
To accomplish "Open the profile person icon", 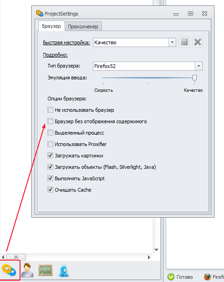I will pyautogui.click(x=27, y=270).
